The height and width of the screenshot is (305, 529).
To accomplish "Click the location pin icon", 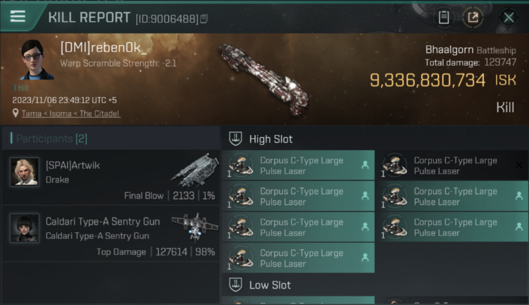I will pos(15,113).
